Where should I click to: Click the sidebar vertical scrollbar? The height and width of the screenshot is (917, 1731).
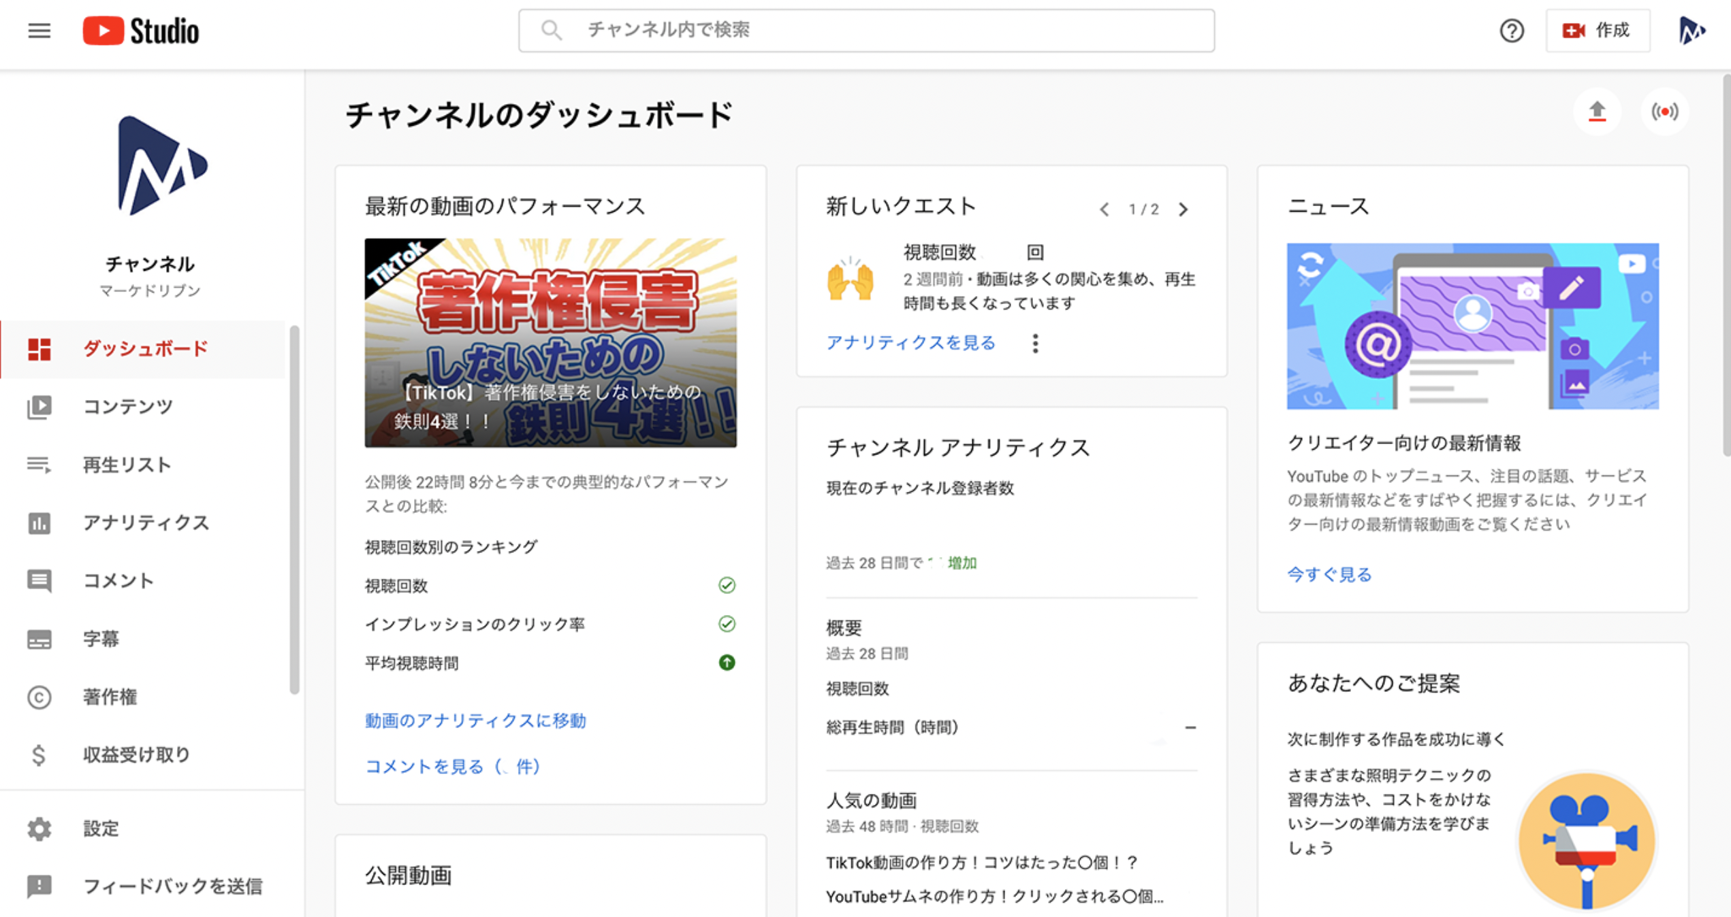(294, 510)
